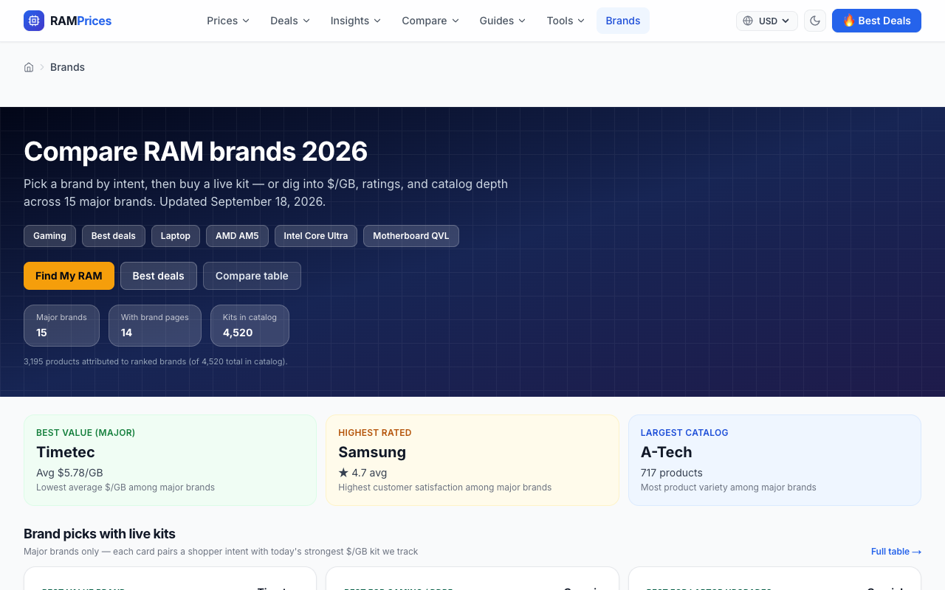Toggle dark mode with the moon icon
945x590 pixels.
click(815, 21)
